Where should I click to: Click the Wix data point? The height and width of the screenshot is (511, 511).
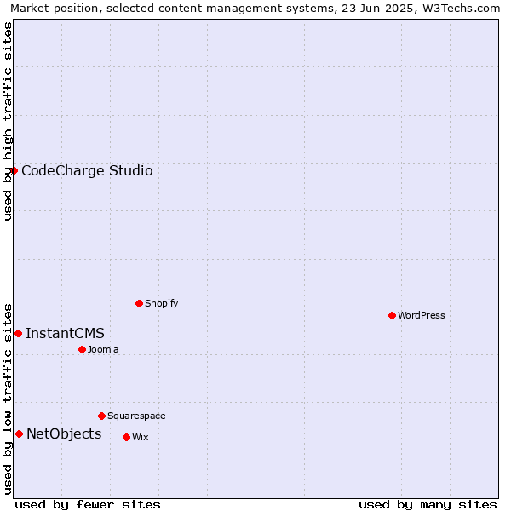(x=126, y=438)
